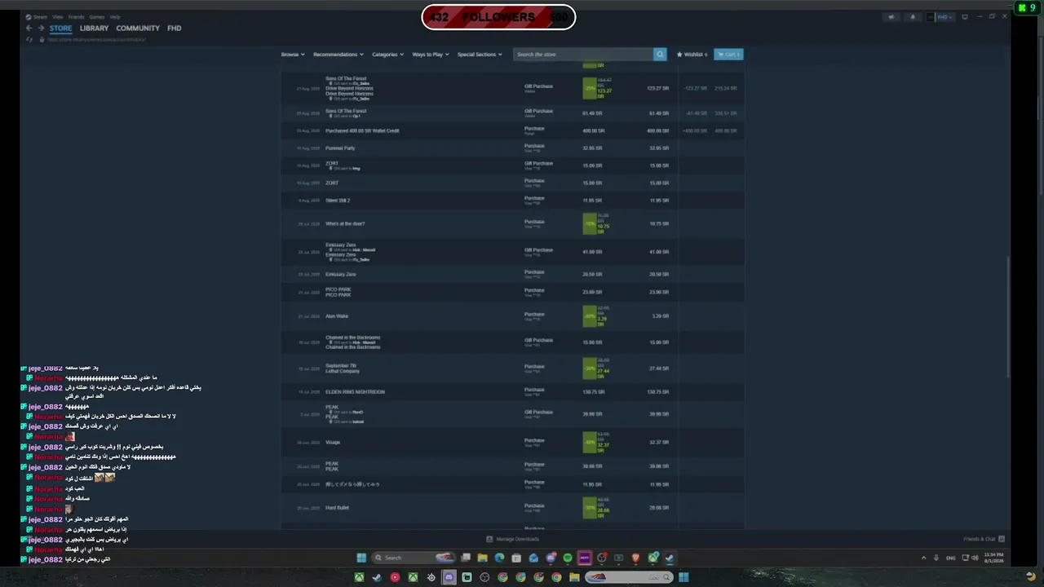Switch to the STORE tab
The height and width of the screenshot is (587, 1044).
[60, 28]
